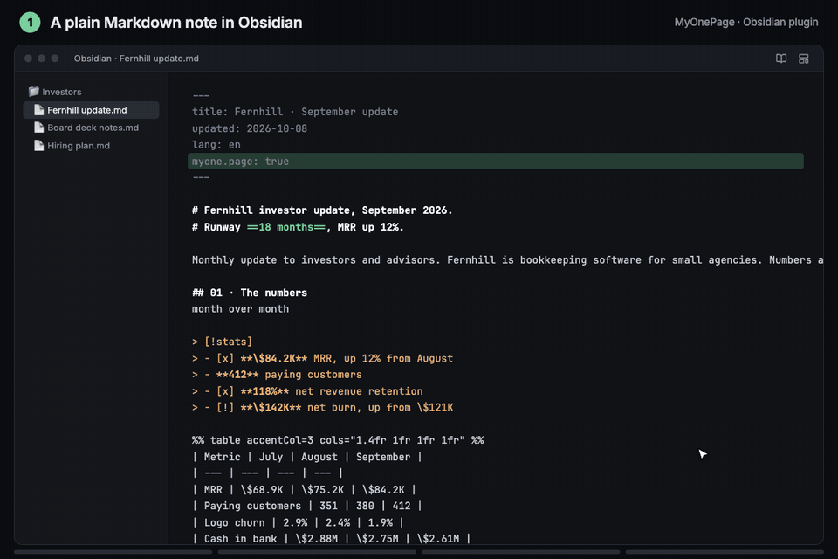Click the Investors folder icon

coord(34,92)
